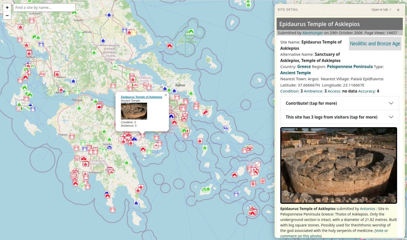Screen dimensions: 407x240
Task: Select the yellow house marker near Volos
Action: click(x=134, y=33)
